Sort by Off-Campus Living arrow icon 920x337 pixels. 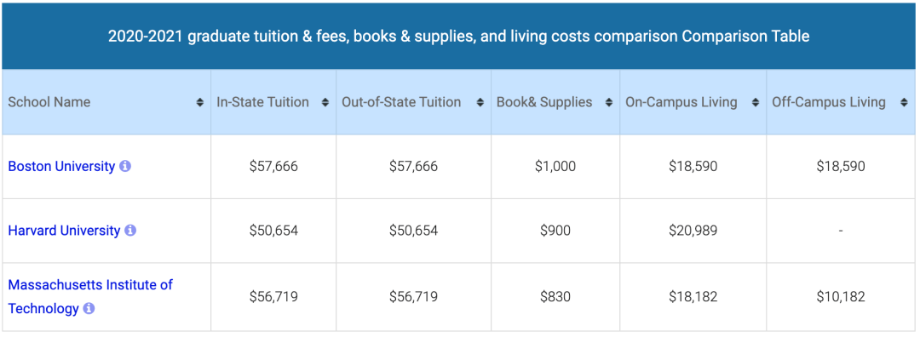click(x=904, y=103)
